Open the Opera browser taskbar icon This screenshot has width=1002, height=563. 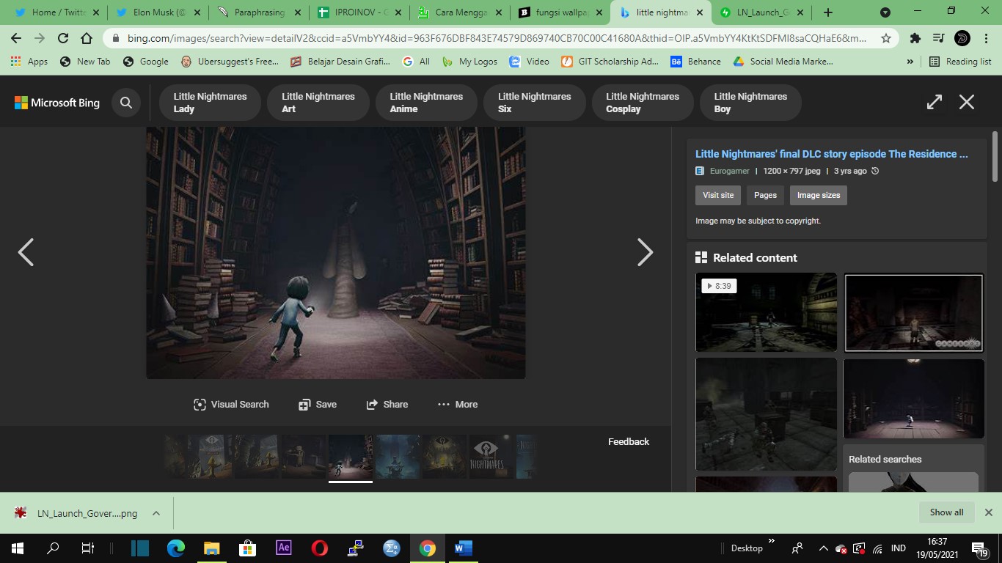[x=319, y=548]
